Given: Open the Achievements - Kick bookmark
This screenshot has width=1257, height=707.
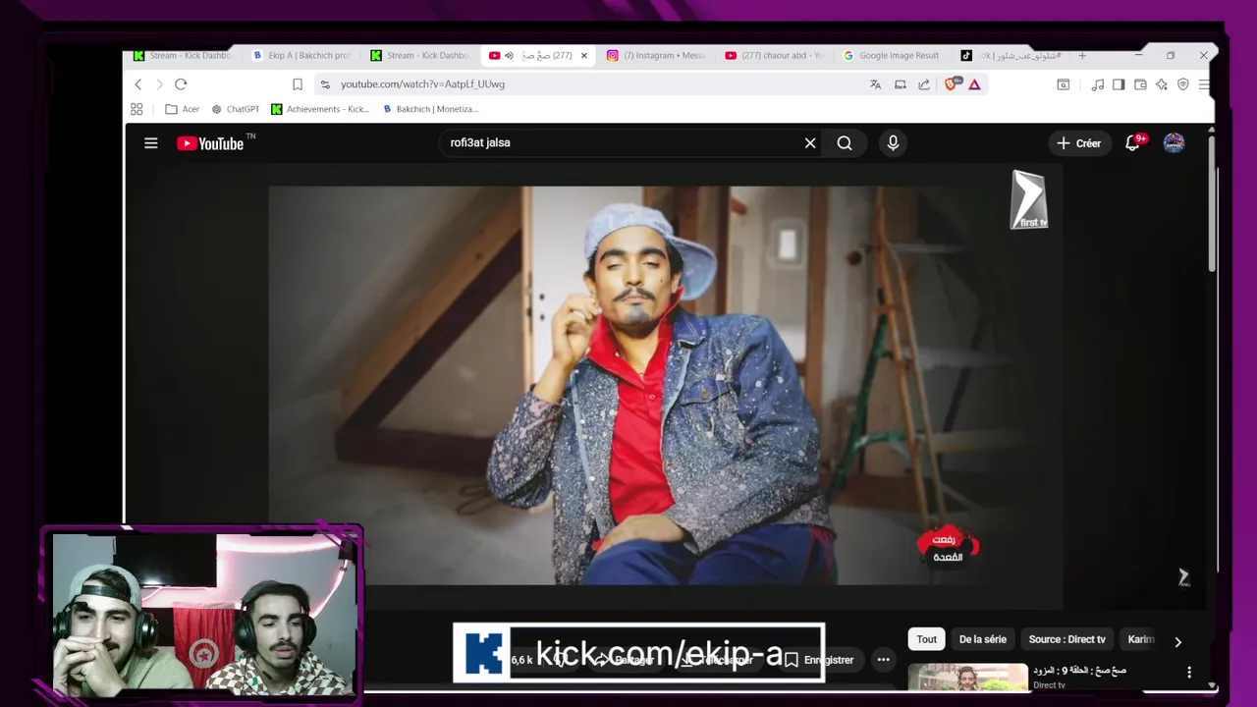Looking at the screenshot, I should point(320,109).
